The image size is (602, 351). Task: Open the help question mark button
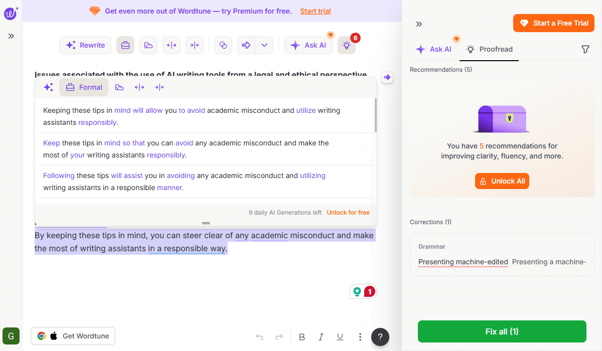tap(380, 336)
